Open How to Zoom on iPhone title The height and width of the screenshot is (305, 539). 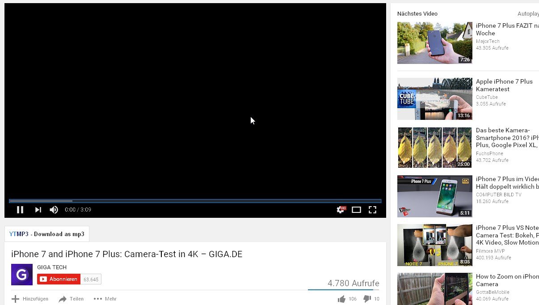(x=507, y=280)
